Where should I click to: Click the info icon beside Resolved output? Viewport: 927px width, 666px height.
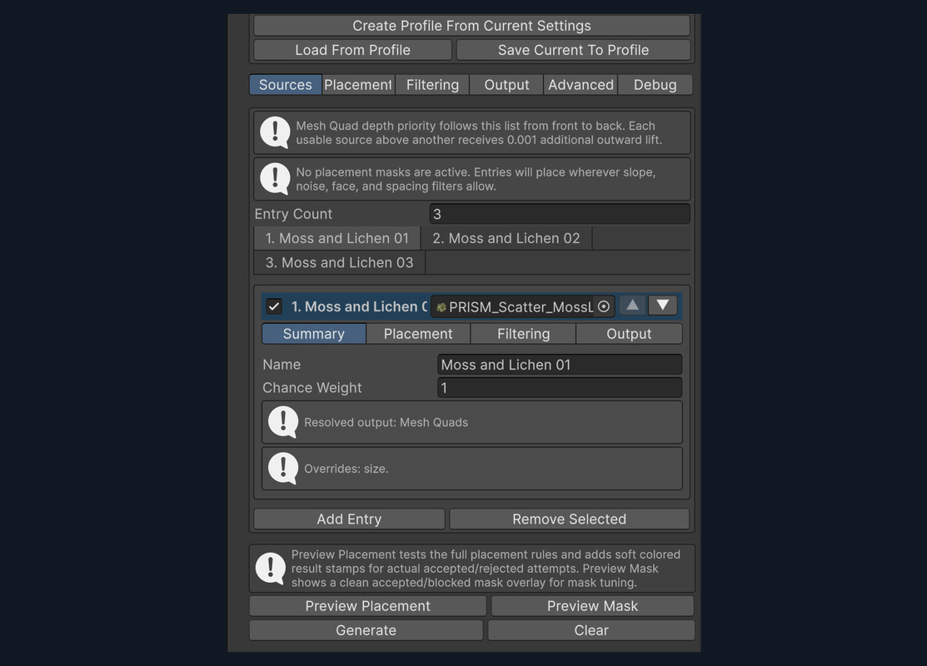click(283, 422)
